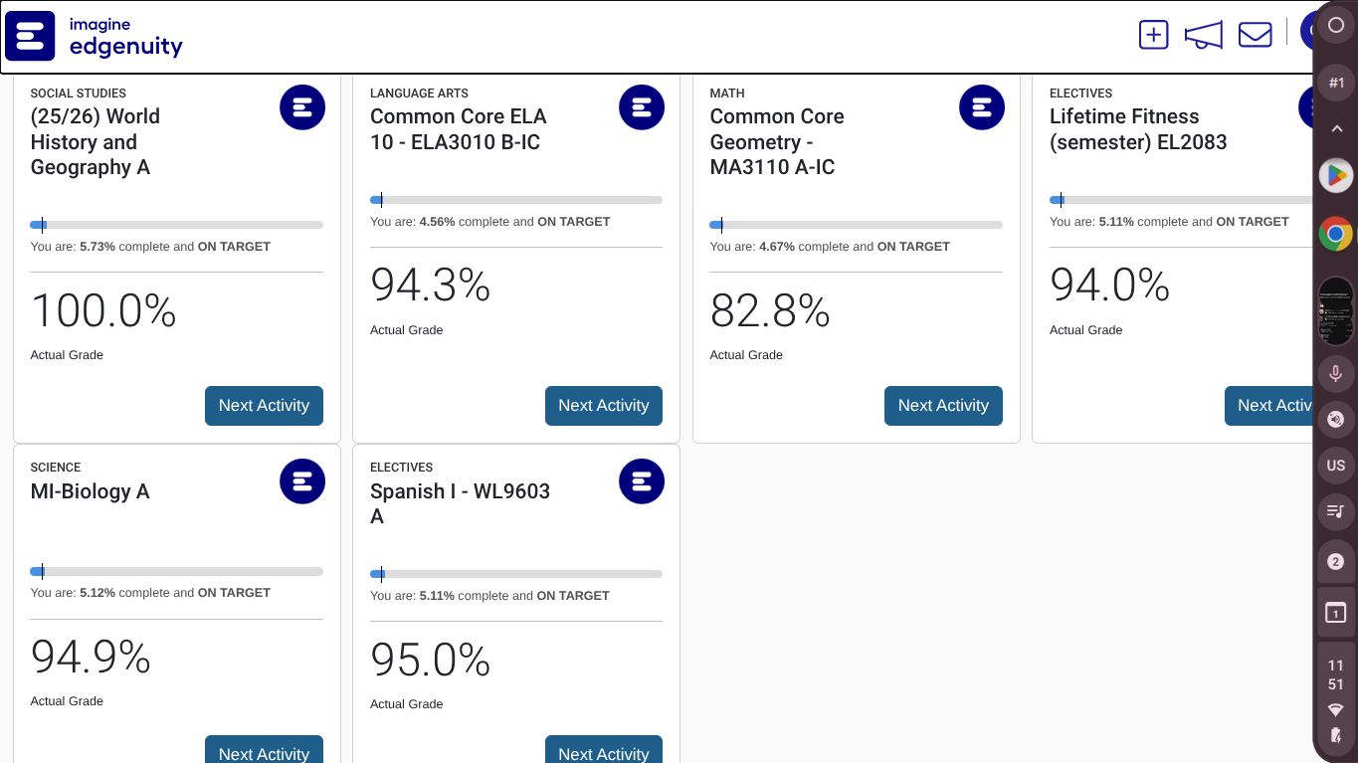This screenshot has width=1358, height=763.
Task: Click the Imagine Edgenuity logo
Action: pyautogui.click(x=96, y=37)
